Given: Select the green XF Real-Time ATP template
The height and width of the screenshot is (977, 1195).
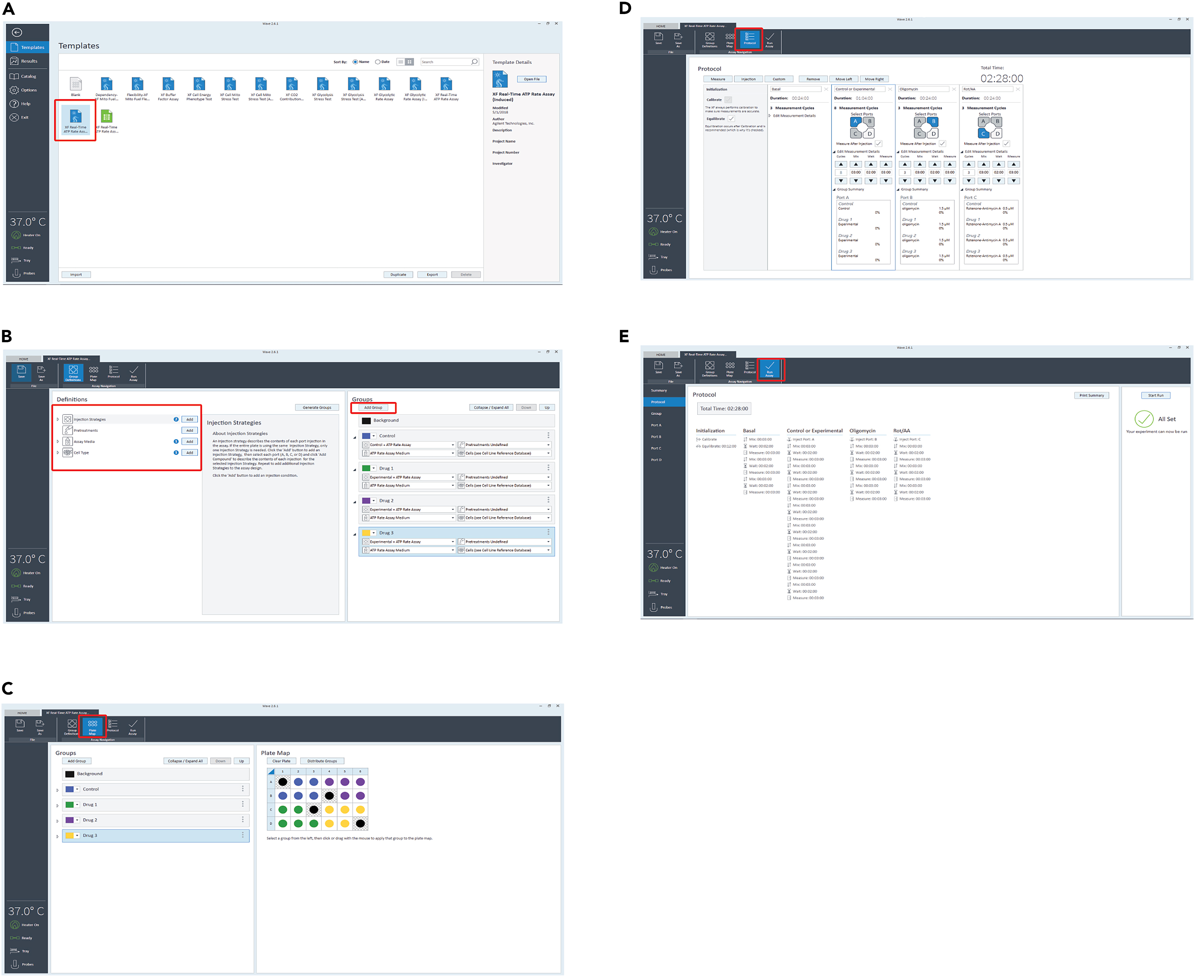Looking at the screenshot, I should tap(107, 117).
